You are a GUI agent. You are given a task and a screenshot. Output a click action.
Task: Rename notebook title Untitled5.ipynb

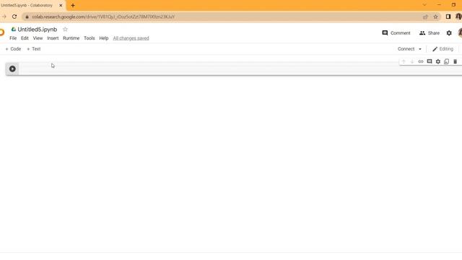coord(37,29)
